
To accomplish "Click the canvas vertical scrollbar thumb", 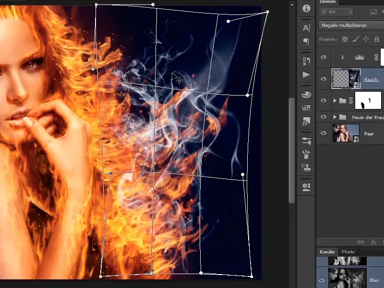I will 291,150.
